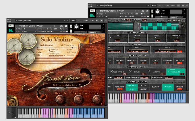Toggle the Humanize playing feature
This screenshot has height=121, width=195.
168,87
